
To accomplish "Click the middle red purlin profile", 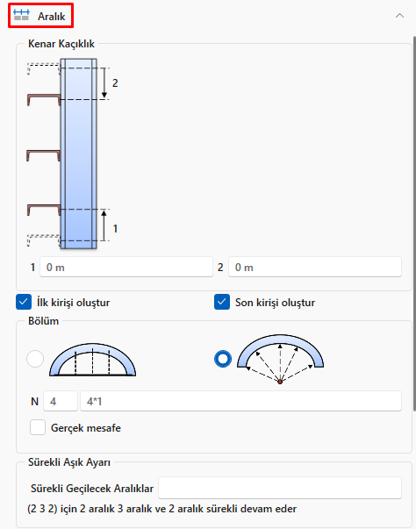I will 44,155.
